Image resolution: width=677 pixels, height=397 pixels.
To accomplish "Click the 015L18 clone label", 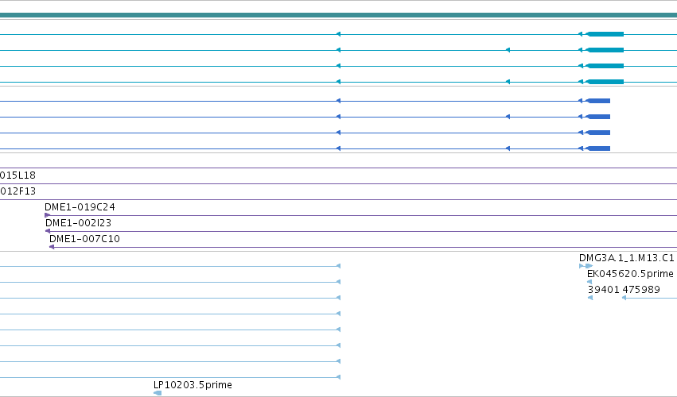I will click(x=18, y=175).
